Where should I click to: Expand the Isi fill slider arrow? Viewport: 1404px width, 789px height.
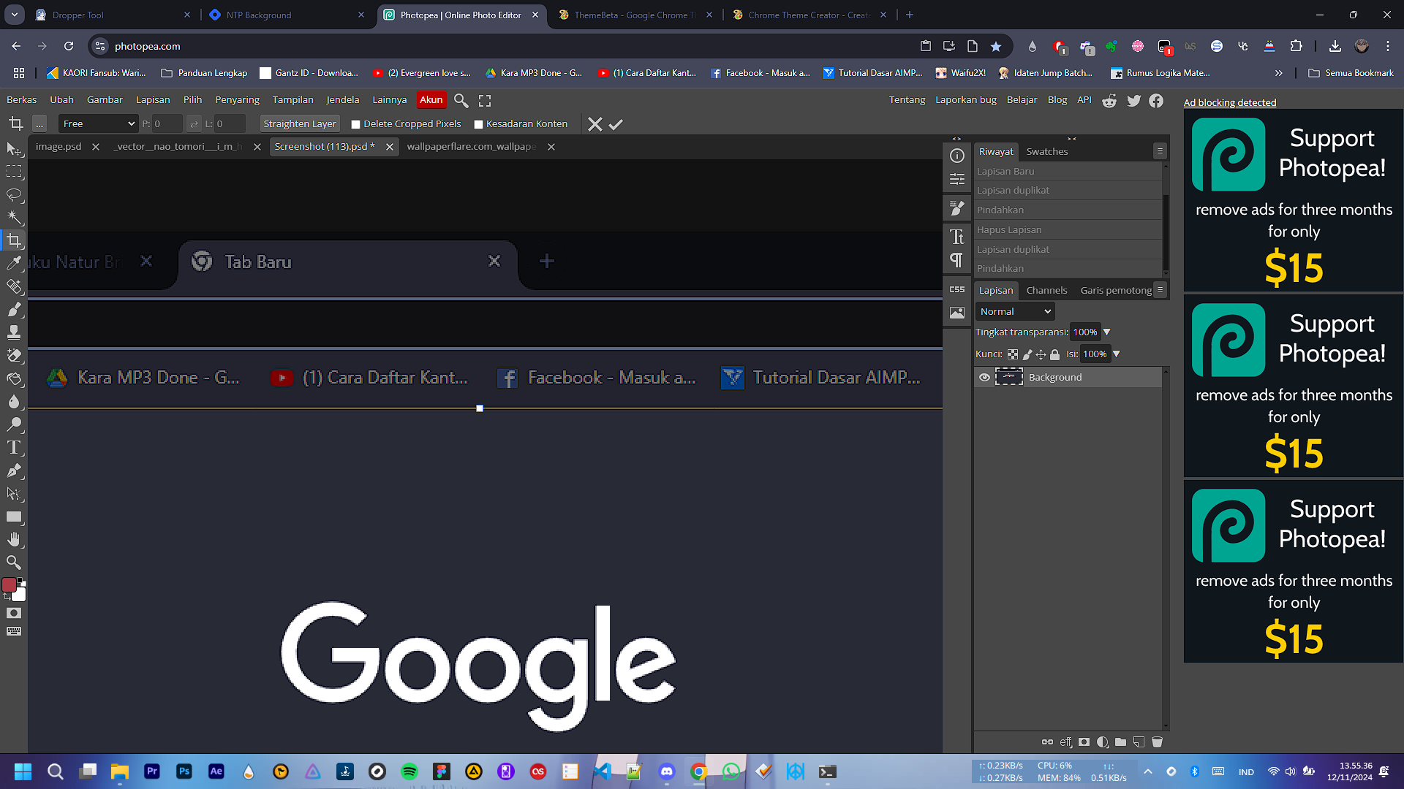click(x=1116, y=354)
